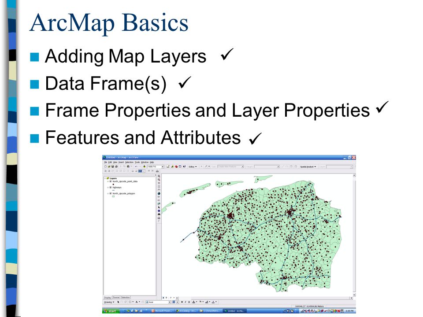This screenshot has height=317, width=423.
Task: Click the Editor Toolbar icon beside scale box
Action: (x=168, y=166)
